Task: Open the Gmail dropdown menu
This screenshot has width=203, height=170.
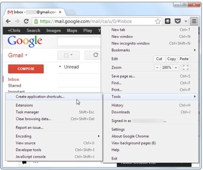Action: coord(18,55)
